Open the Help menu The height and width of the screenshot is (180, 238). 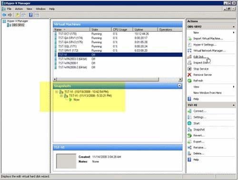(52, 9)
